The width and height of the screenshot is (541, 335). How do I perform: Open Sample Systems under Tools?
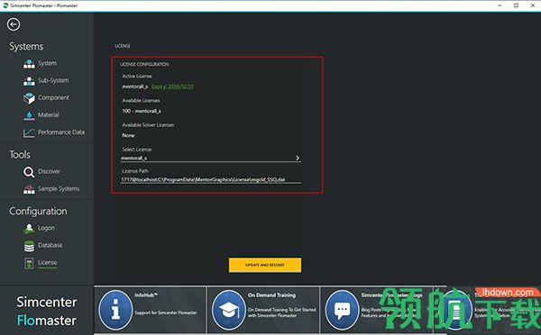(x=59, y=188)
